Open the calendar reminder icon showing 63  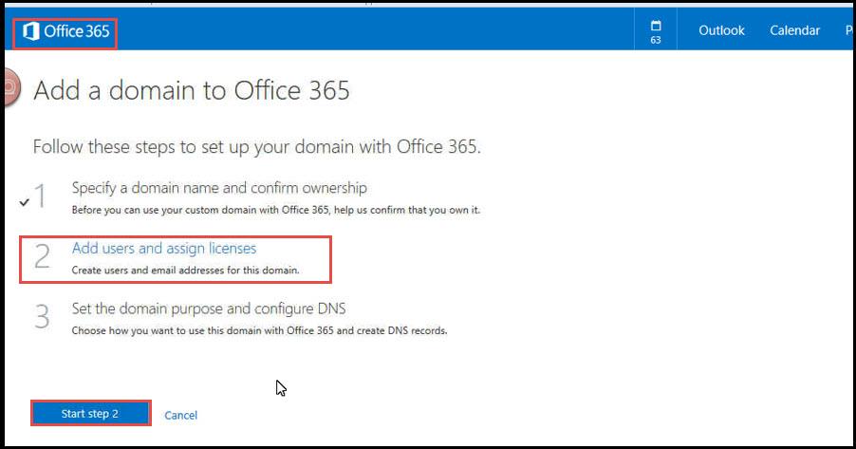point(656,31)
